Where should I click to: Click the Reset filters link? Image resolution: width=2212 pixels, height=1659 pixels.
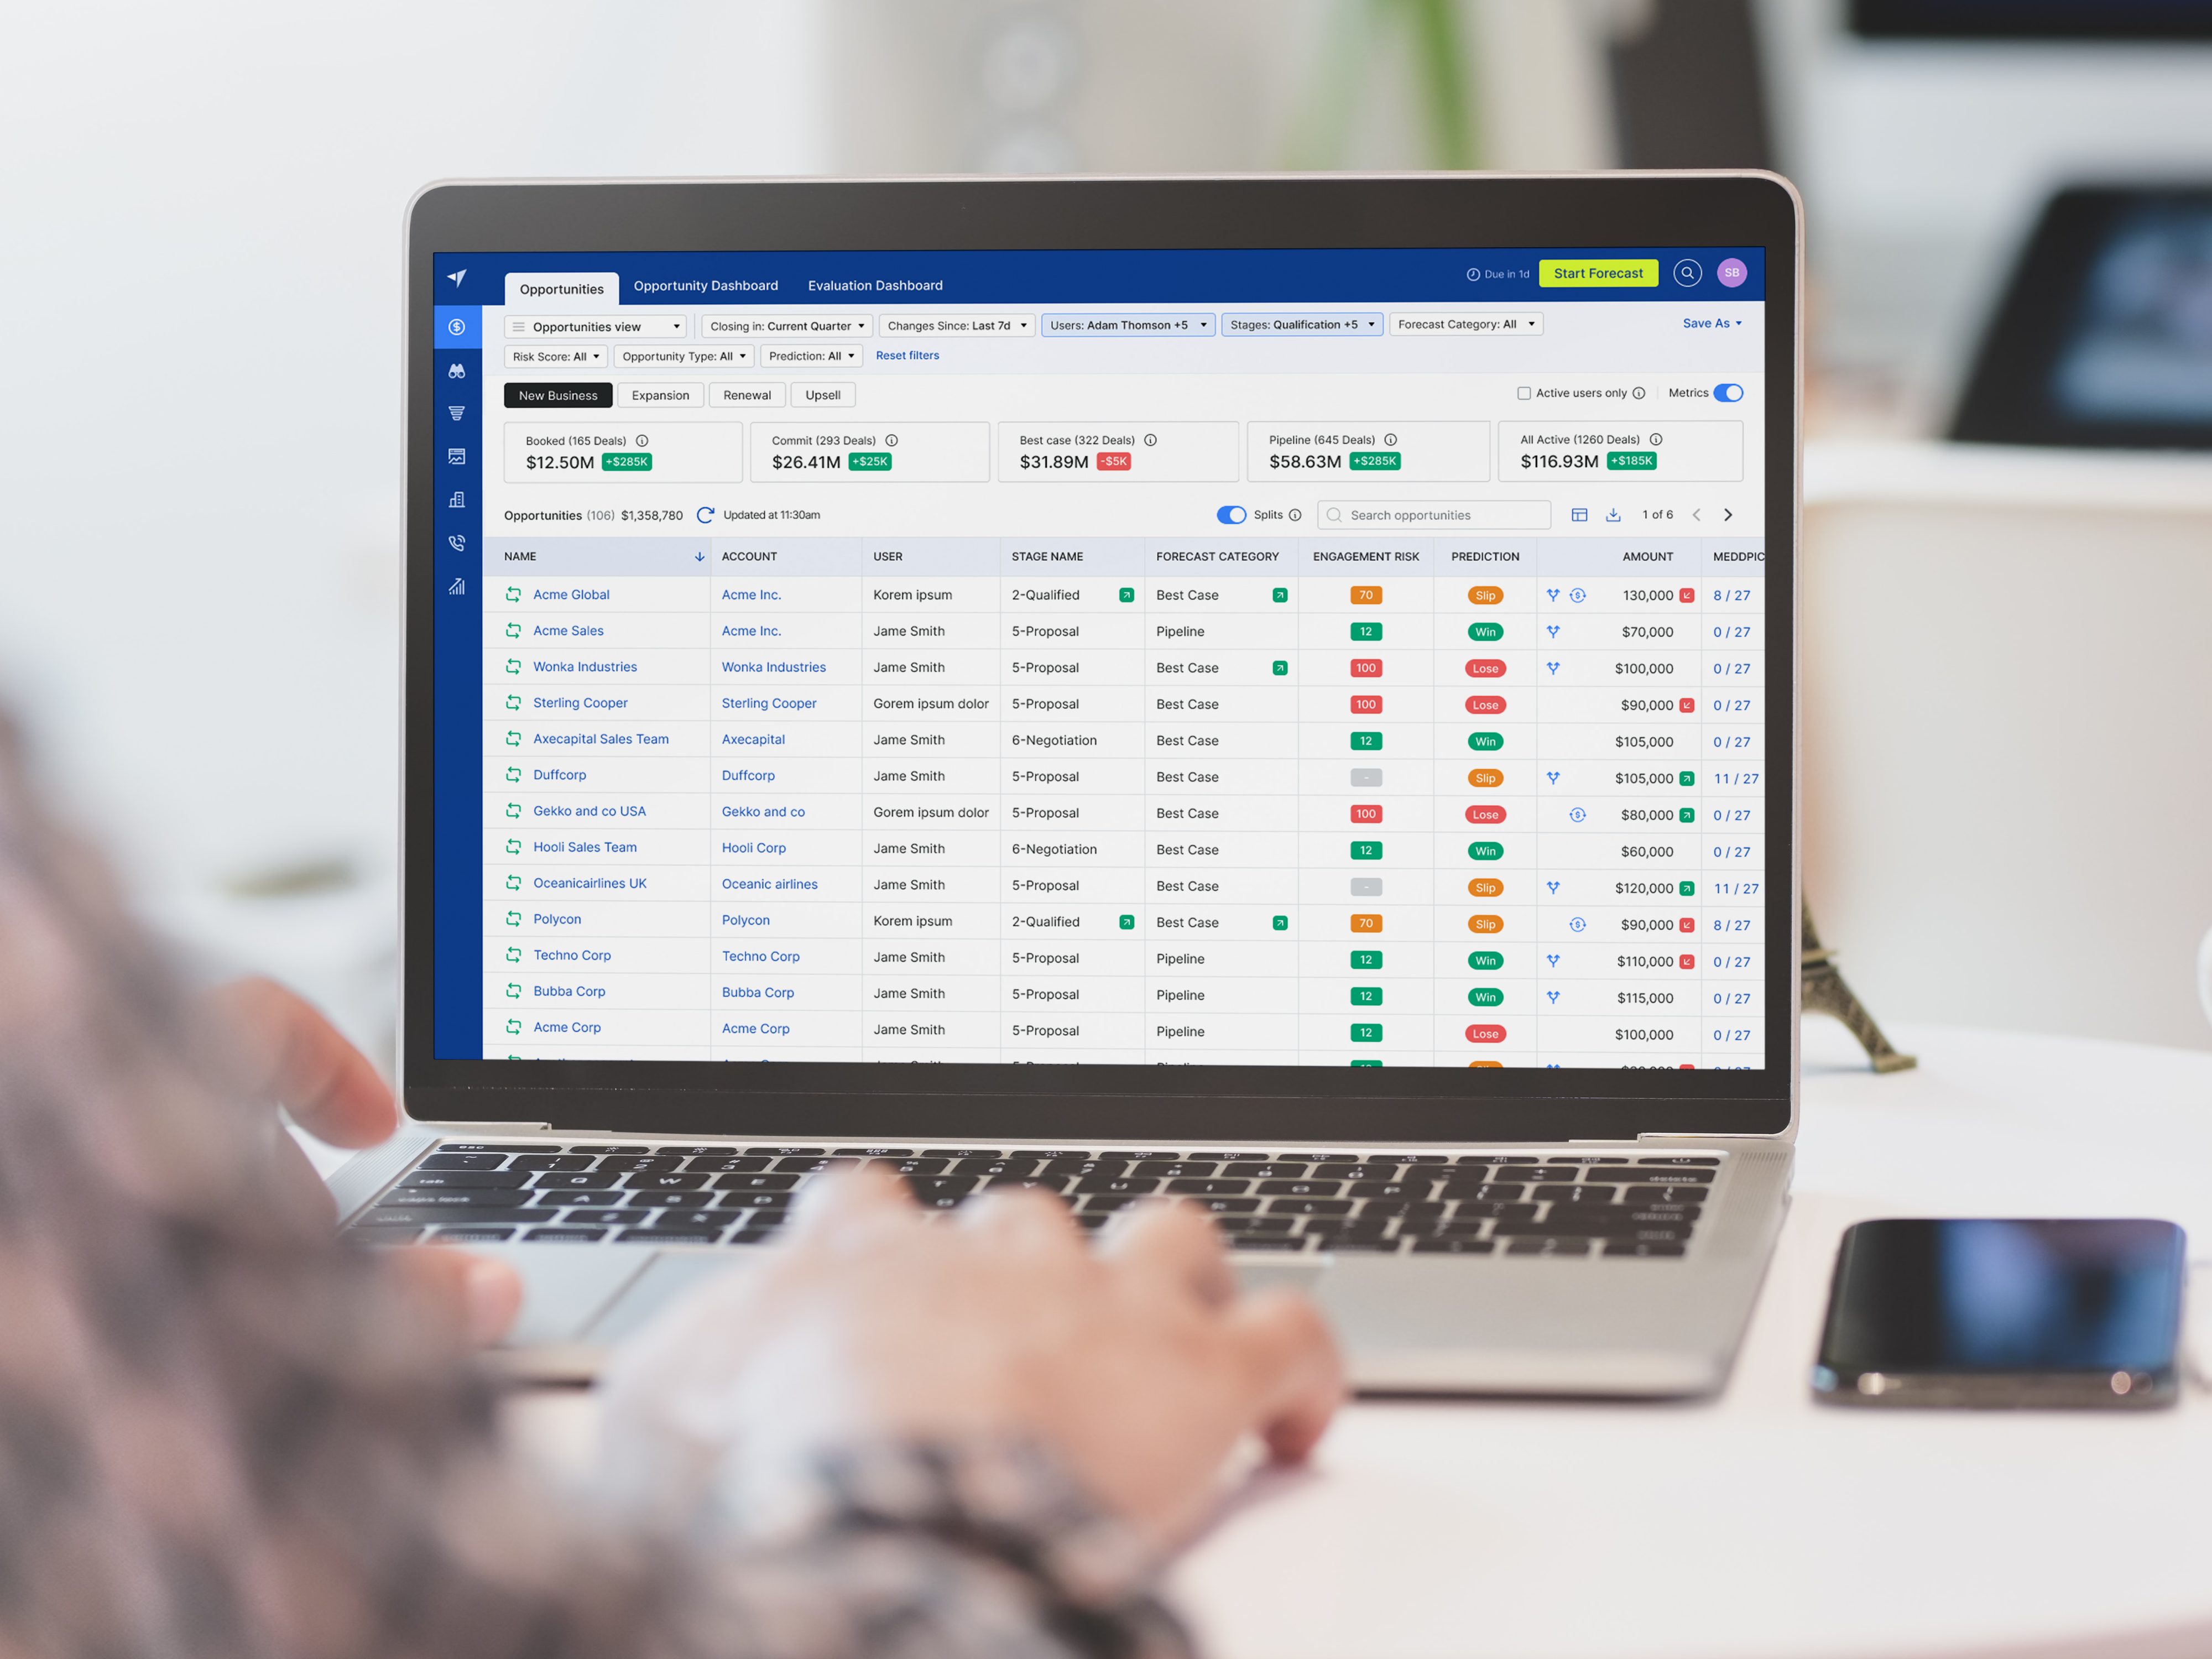point(909,356)
